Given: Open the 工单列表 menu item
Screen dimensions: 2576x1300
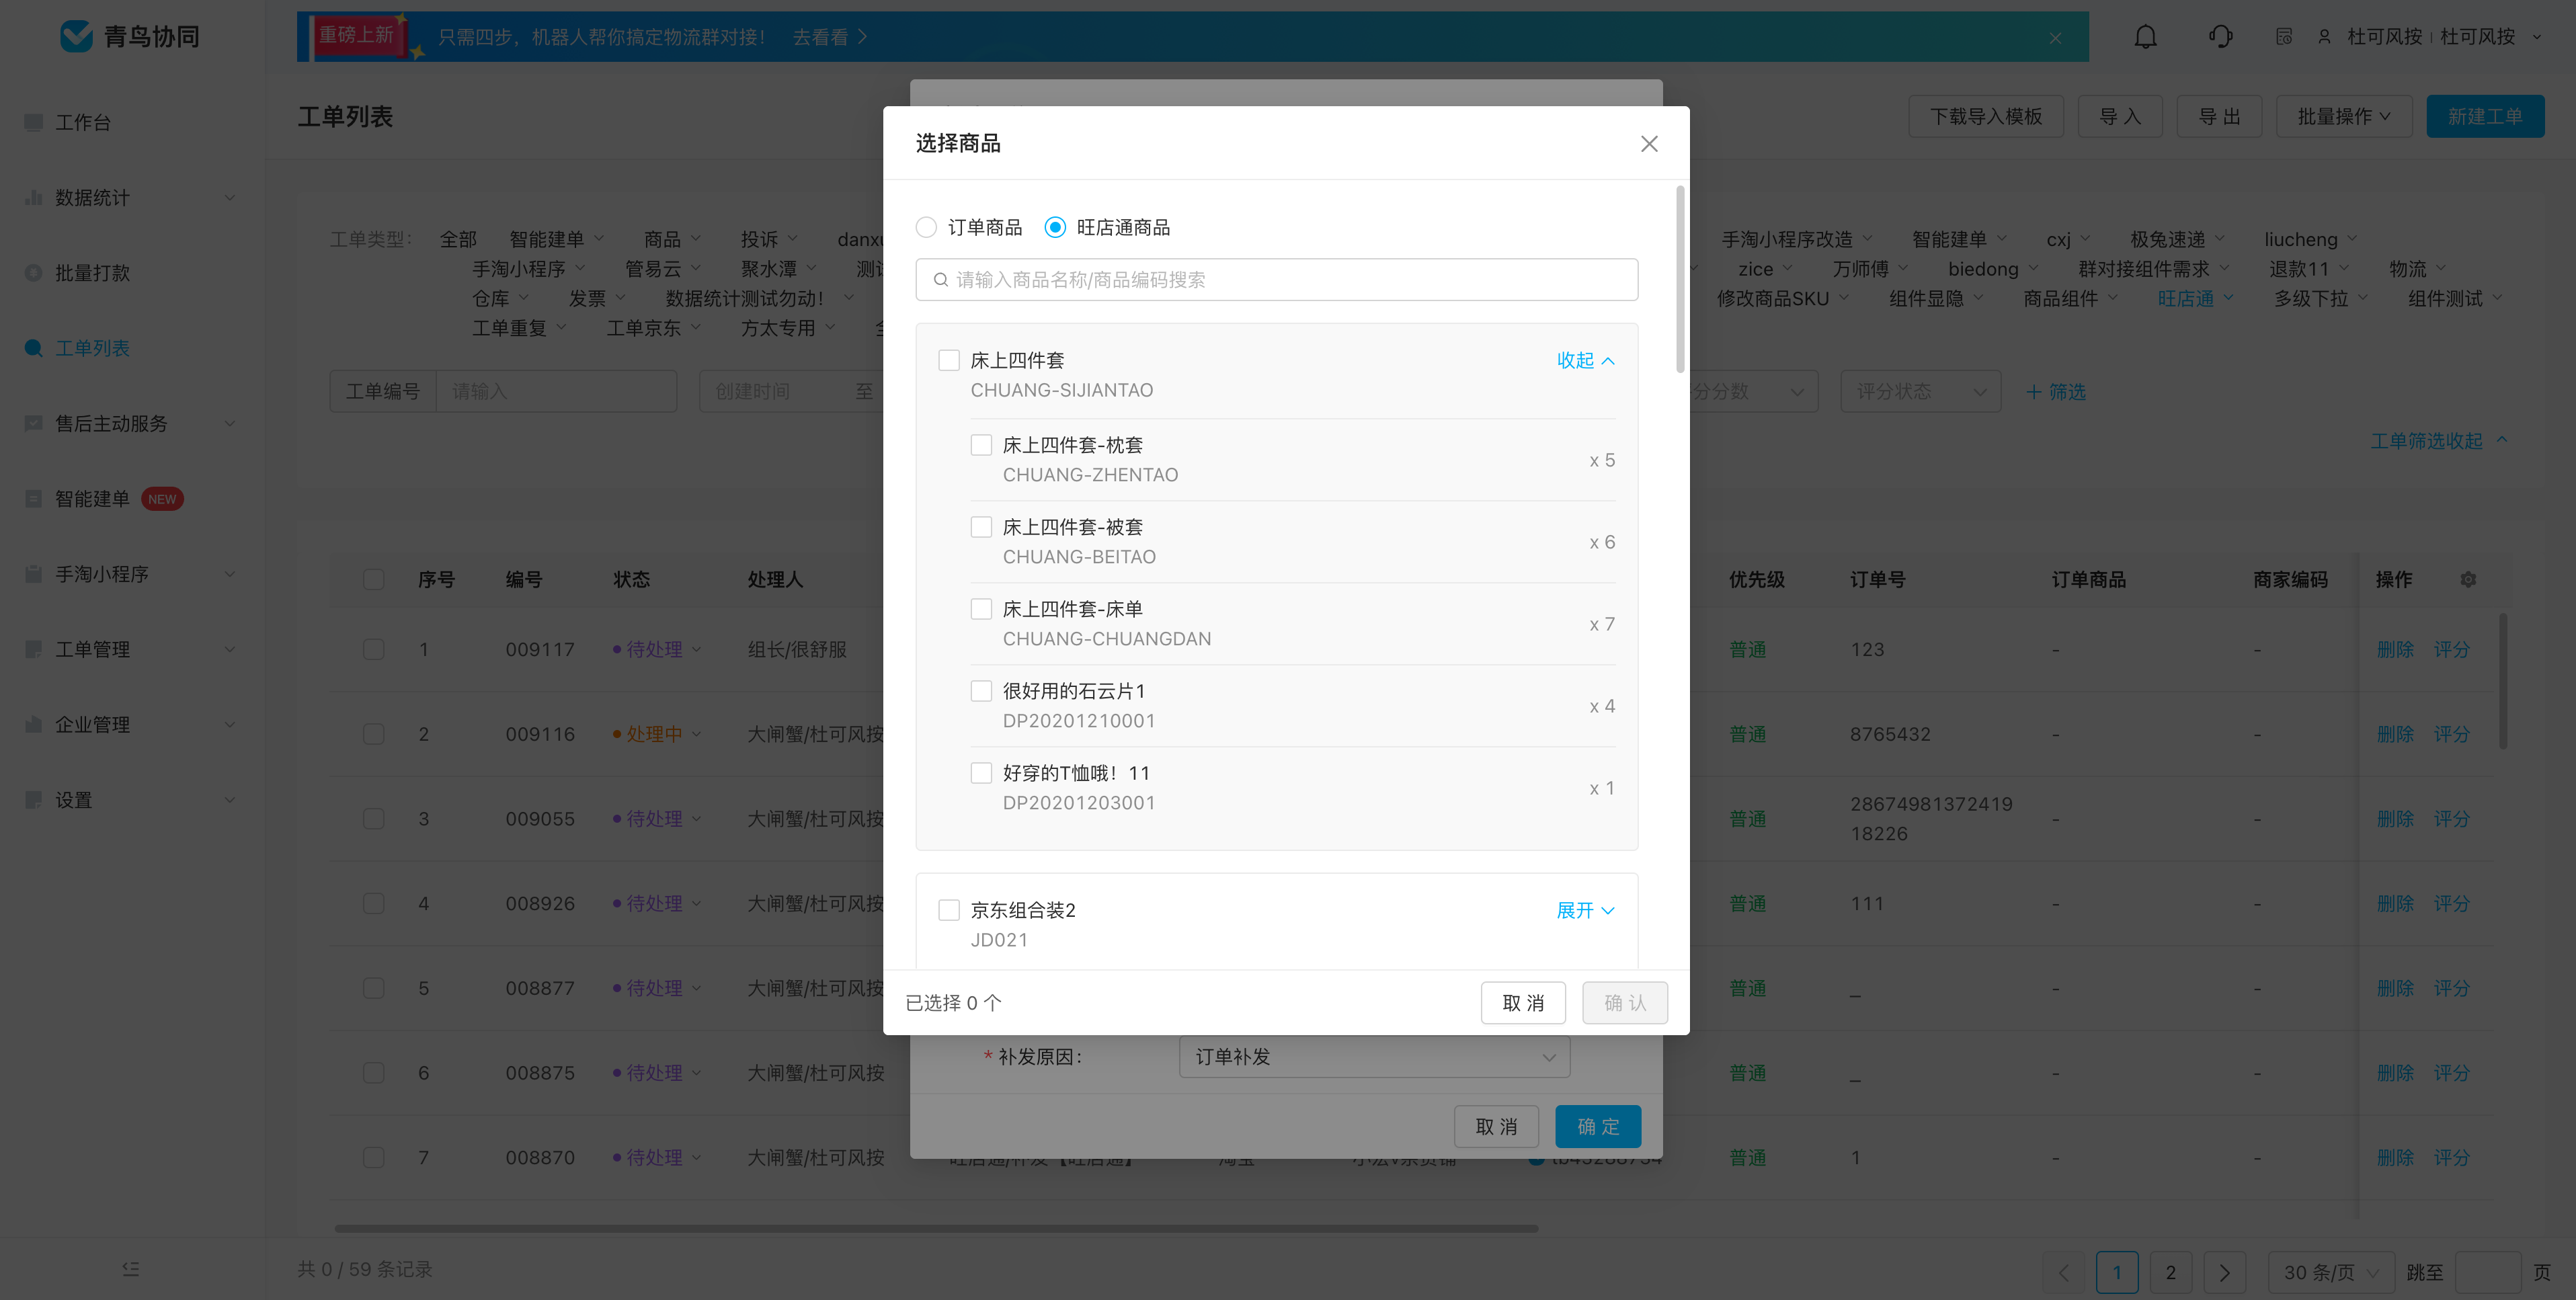Looking at the screenshot, I should point(92,348).
